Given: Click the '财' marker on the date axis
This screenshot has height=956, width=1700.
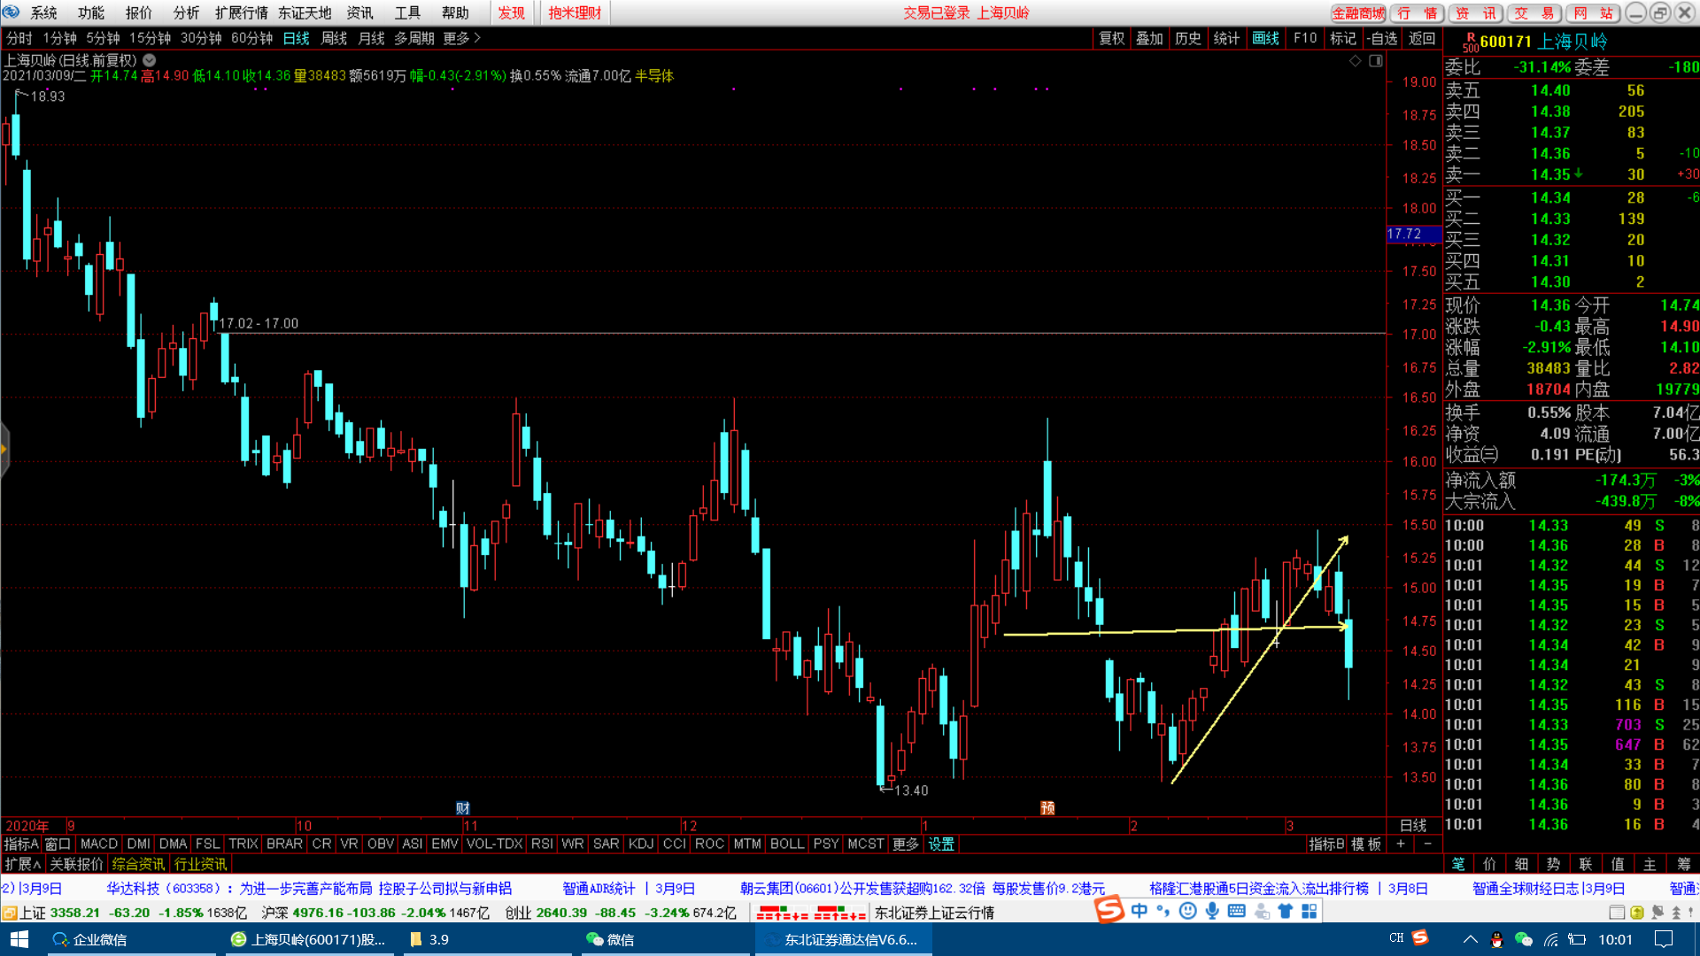Looking at the screenshot, I should click(x=462, y=808).
